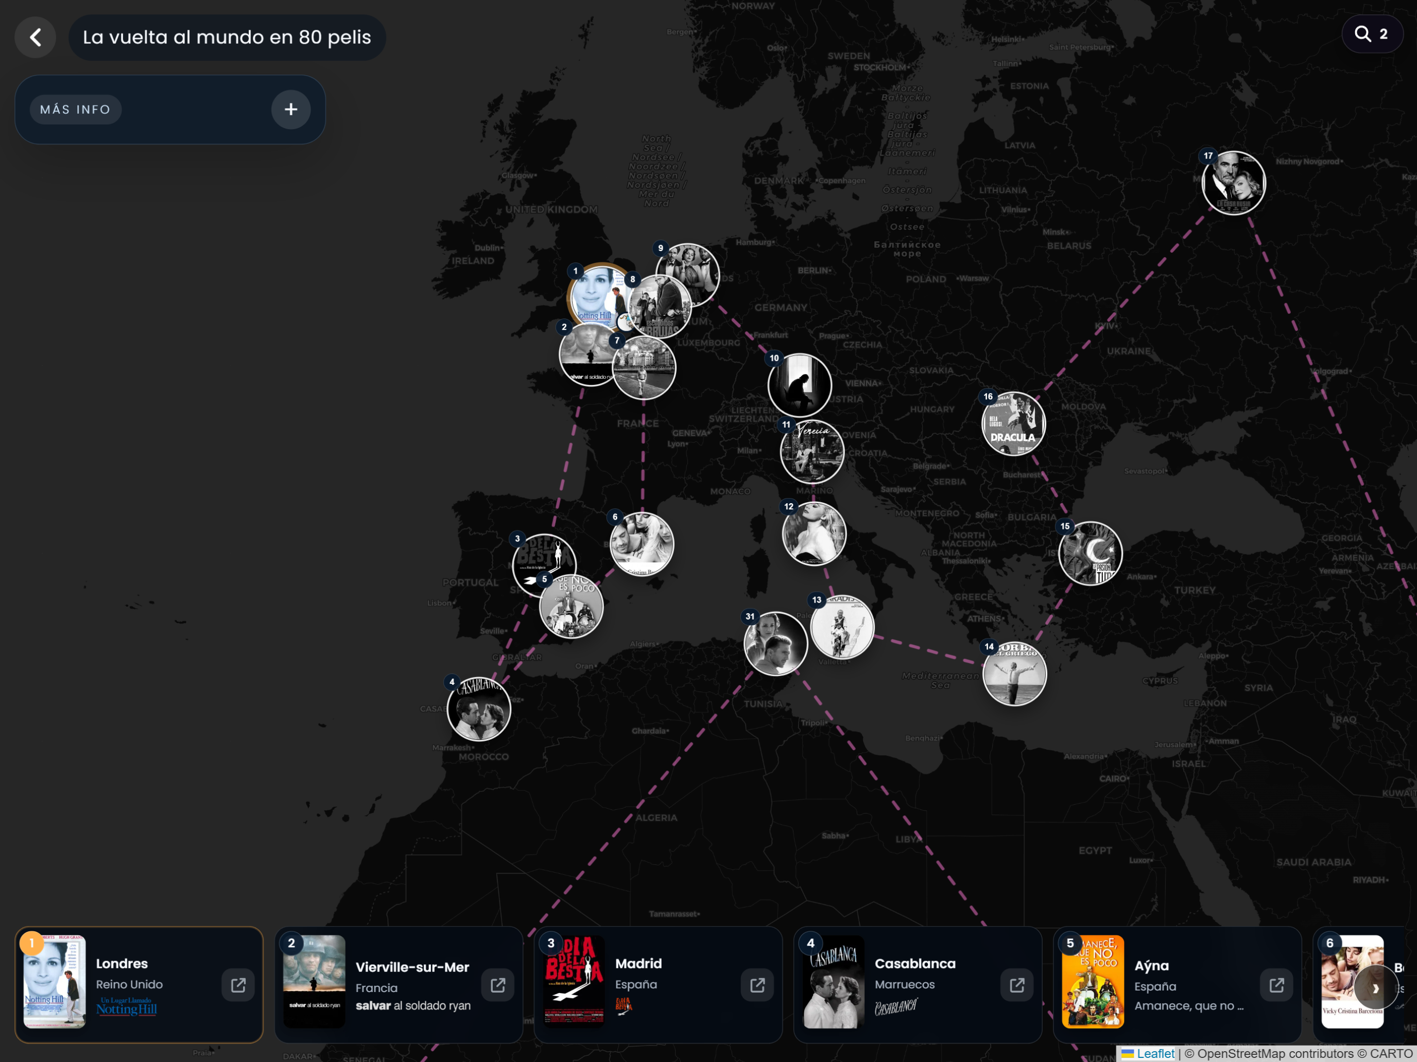Select map marker 31 over Tunisia
1417x1062 pixels.
click(x=775, y=644)
